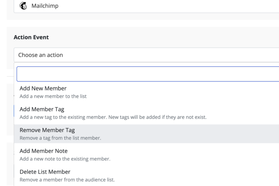The width and height of the screenshot is (279, 186).
Task: Click 'Remove a member from the audience list' text
Action: click(x=67, y=180)
